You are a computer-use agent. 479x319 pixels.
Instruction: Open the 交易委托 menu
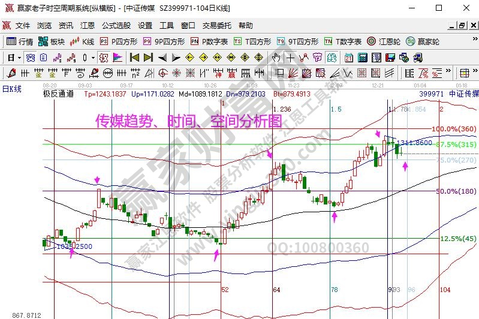coord(216,26)
